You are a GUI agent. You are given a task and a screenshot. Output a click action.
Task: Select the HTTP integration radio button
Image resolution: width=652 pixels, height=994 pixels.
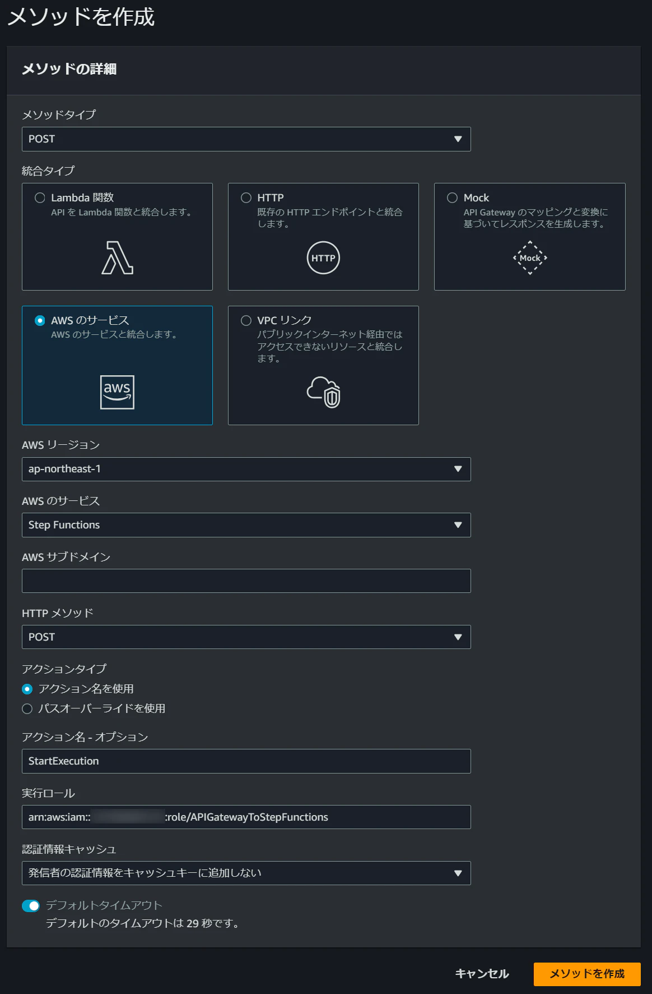246,197
